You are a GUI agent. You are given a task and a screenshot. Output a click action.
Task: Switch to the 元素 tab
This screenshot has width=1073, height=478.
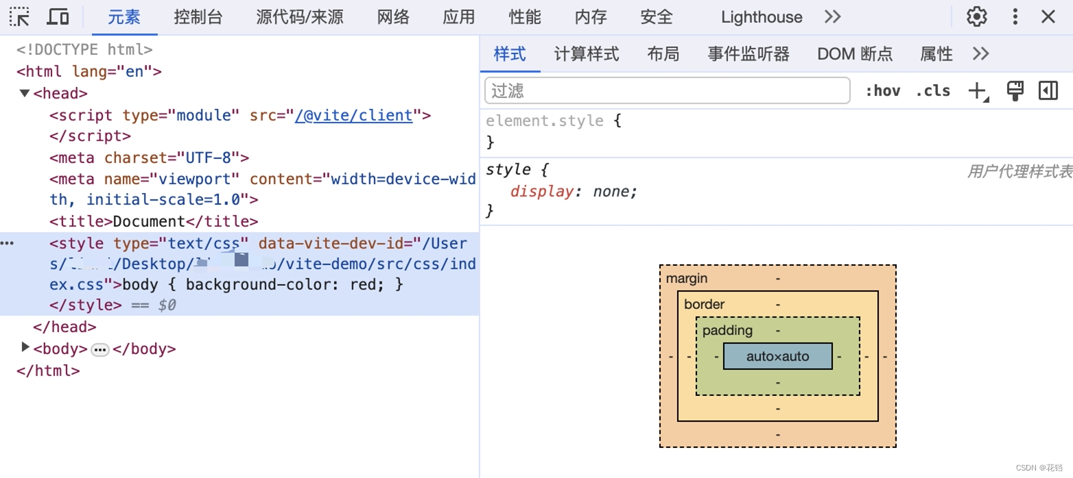pyautogui.click(x=124, y=17)
